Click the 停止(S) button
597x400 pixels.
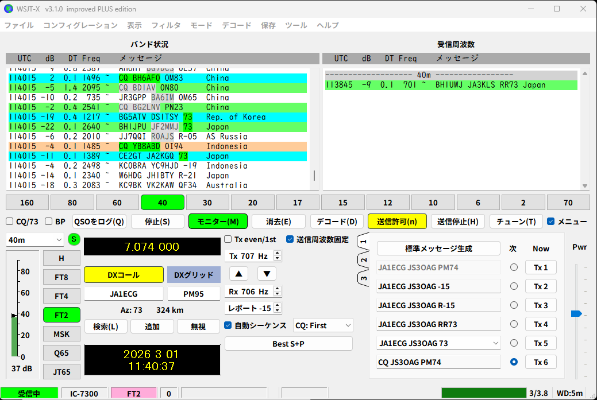coord(157,222)
